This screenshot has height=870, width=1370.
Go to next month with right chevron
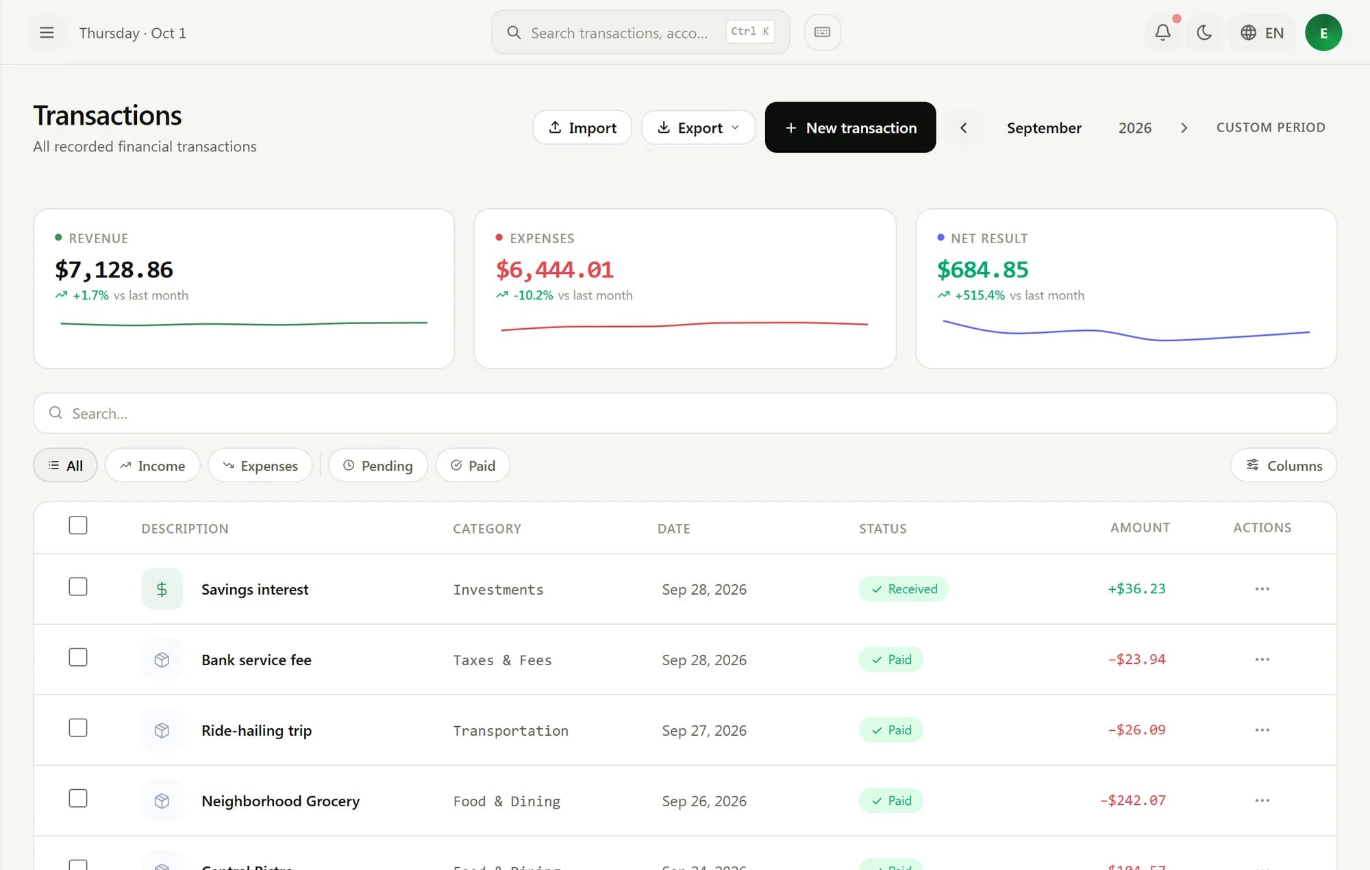pyautogui.click(x=1184, y=128)
